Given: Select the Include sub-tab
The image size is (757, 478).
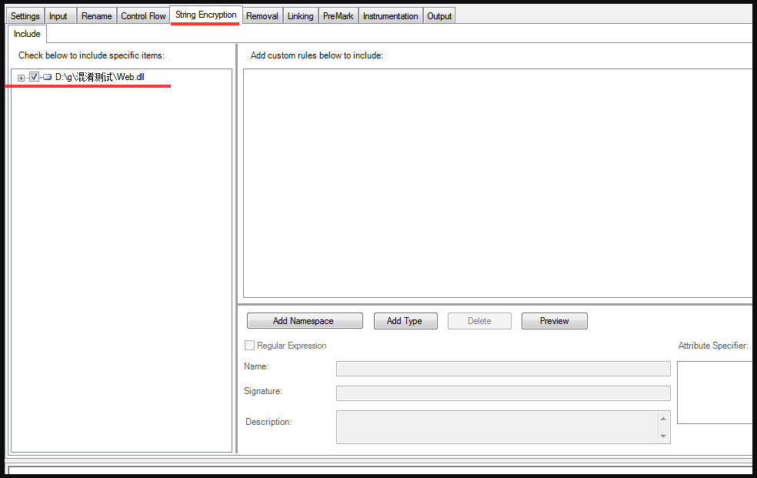Looking at the screenshot, I should [26, 33].
